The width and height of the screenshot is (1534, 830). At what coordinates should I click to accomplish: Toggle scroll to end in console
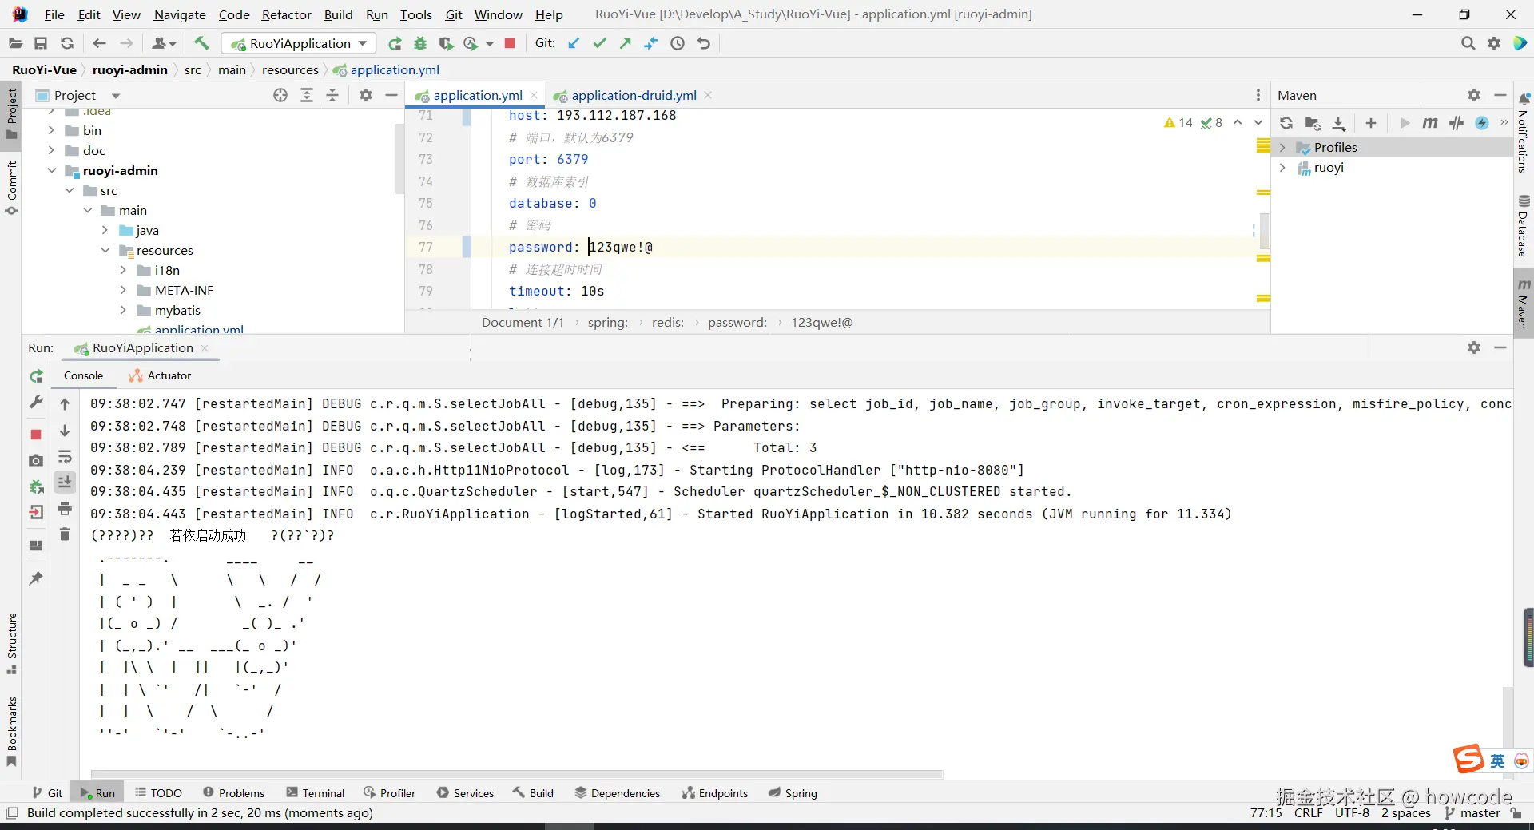(x=65, y=482)
